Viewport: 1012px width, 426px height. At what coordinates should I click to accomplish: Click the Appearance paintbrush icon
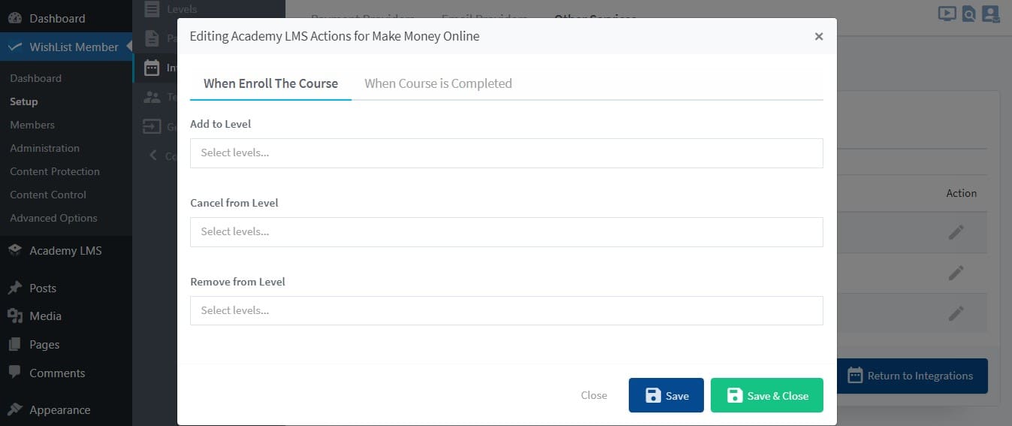click(14, 409)
